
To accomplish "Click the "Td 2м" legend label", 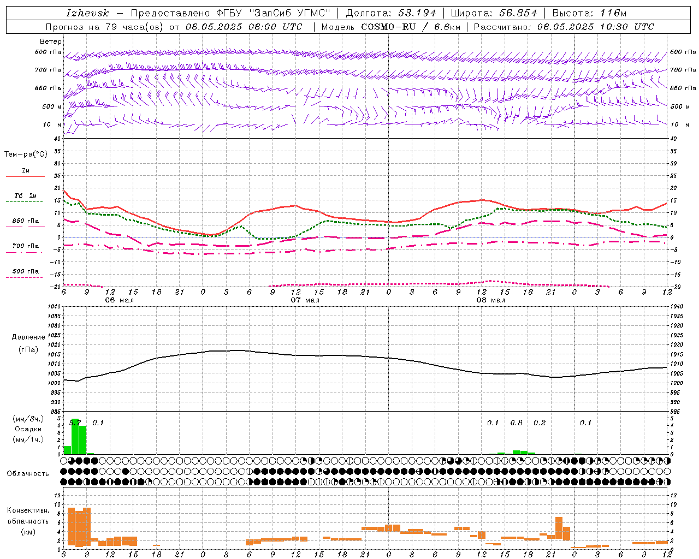I will pyautogui.click(x=26, y=195).
